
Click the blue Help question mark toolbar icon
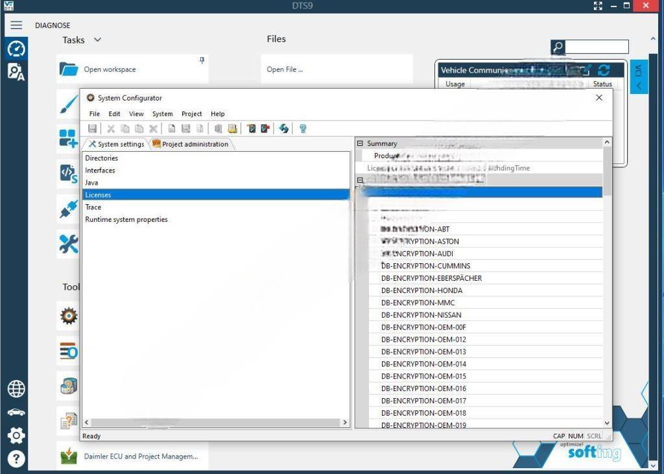[302, 128]
